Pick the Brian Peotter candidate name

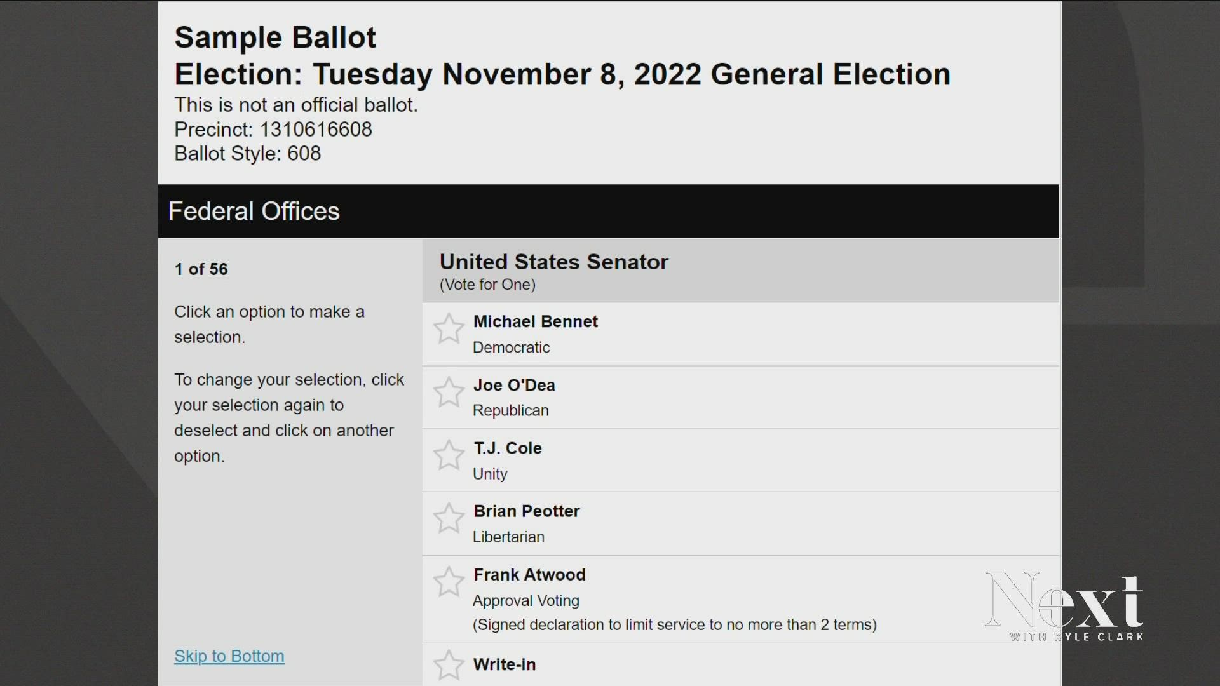pyautogui.click(x=526, y=511)
